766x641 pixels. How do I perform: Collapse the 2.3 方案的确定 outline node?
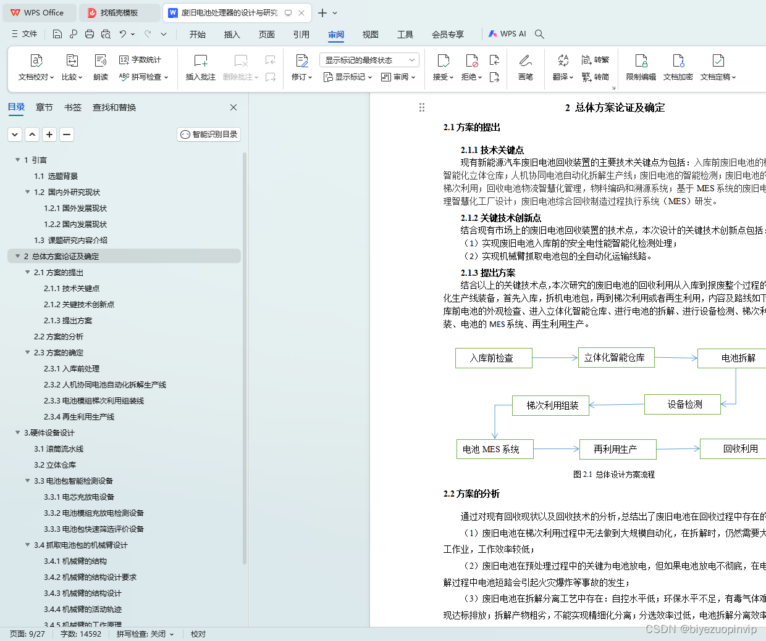[x=27, y=352]
